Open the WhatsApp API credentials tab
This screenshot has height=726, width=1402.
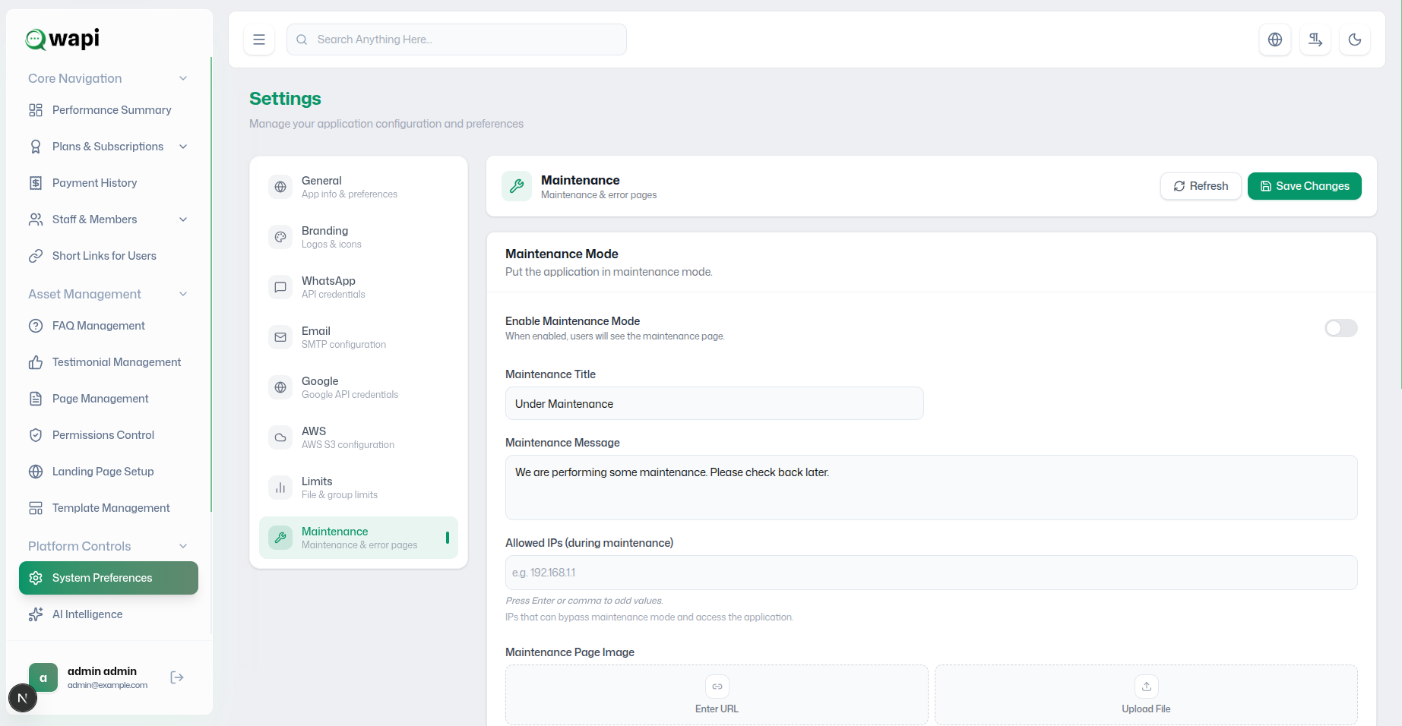(359, 287)
